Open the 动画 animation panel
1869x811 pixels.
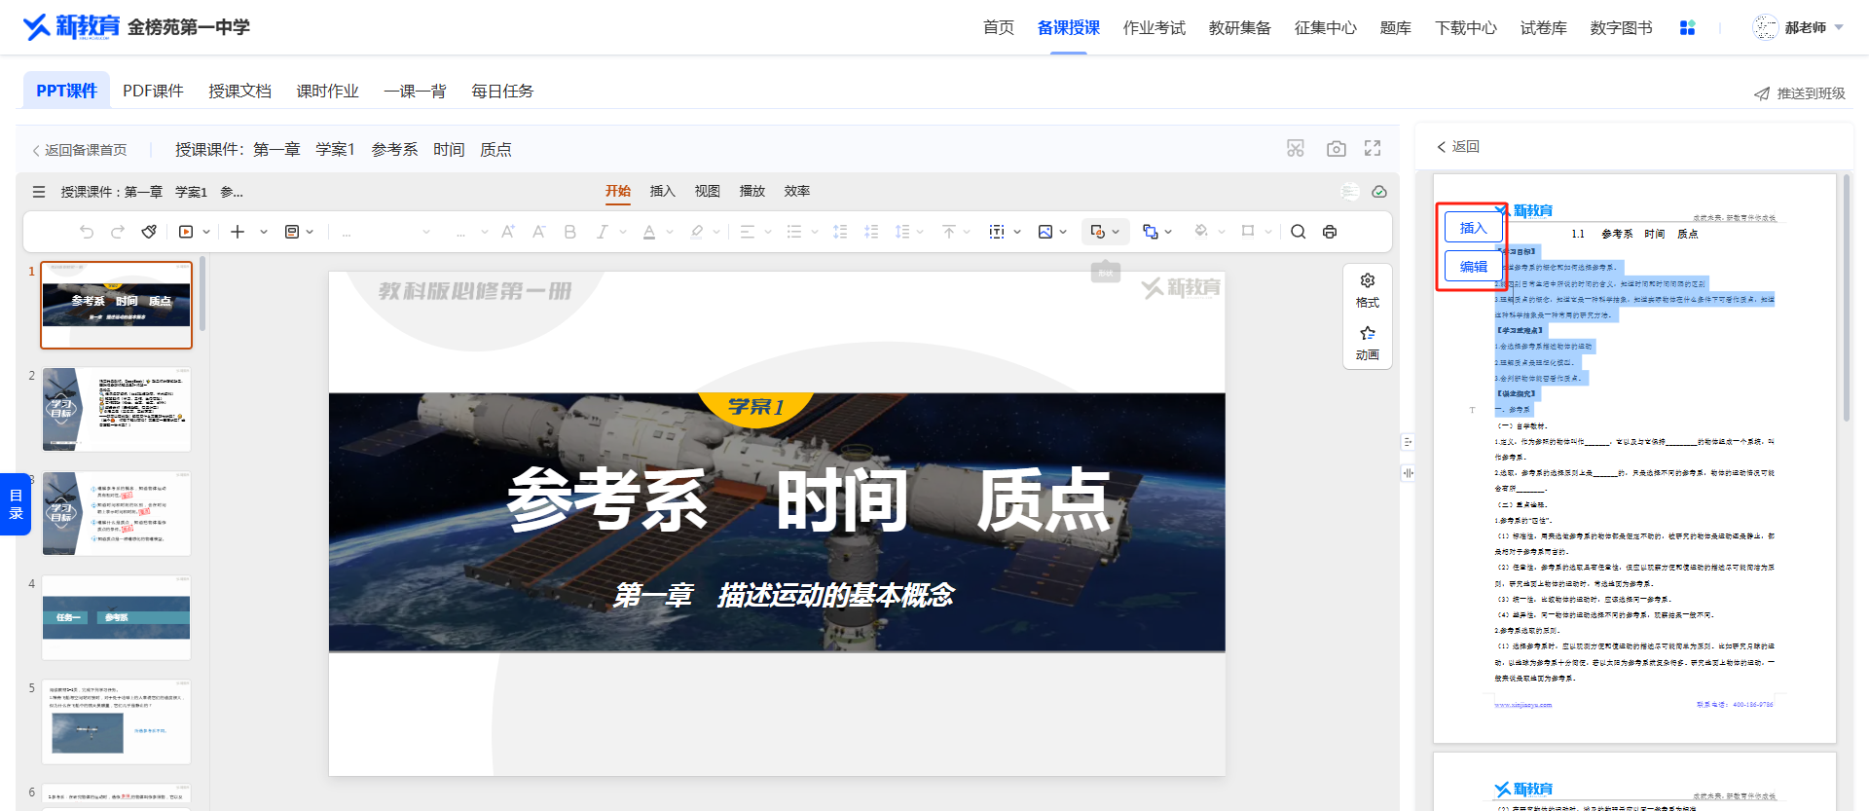click(1368, 344)
